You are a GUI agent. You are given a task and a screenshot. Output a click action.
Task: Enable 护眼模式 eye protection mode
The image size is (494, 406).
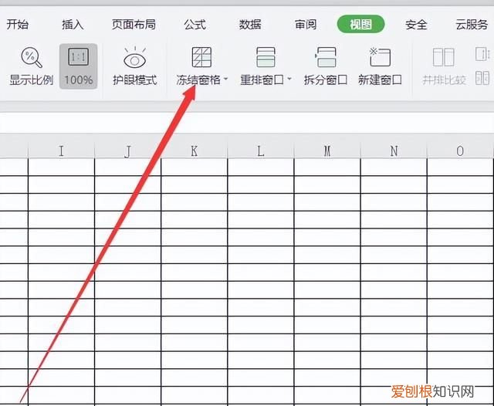[135, 66]
